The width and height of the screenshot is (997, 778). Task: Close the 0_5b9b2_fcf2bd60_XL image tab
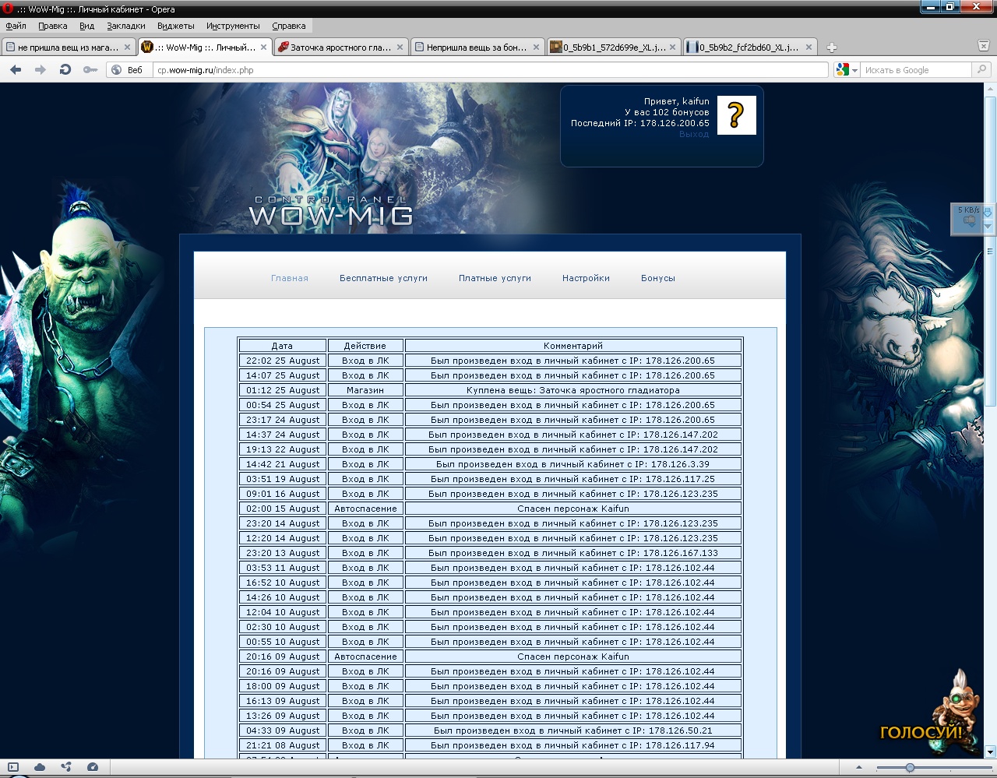coord(809,48)
